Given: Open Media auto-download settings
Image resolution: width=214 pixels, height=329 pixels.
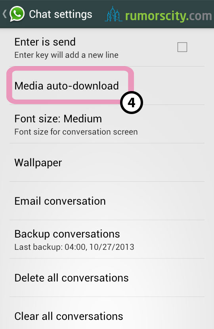Looking at the screenshot, I should tap(107, 86).
